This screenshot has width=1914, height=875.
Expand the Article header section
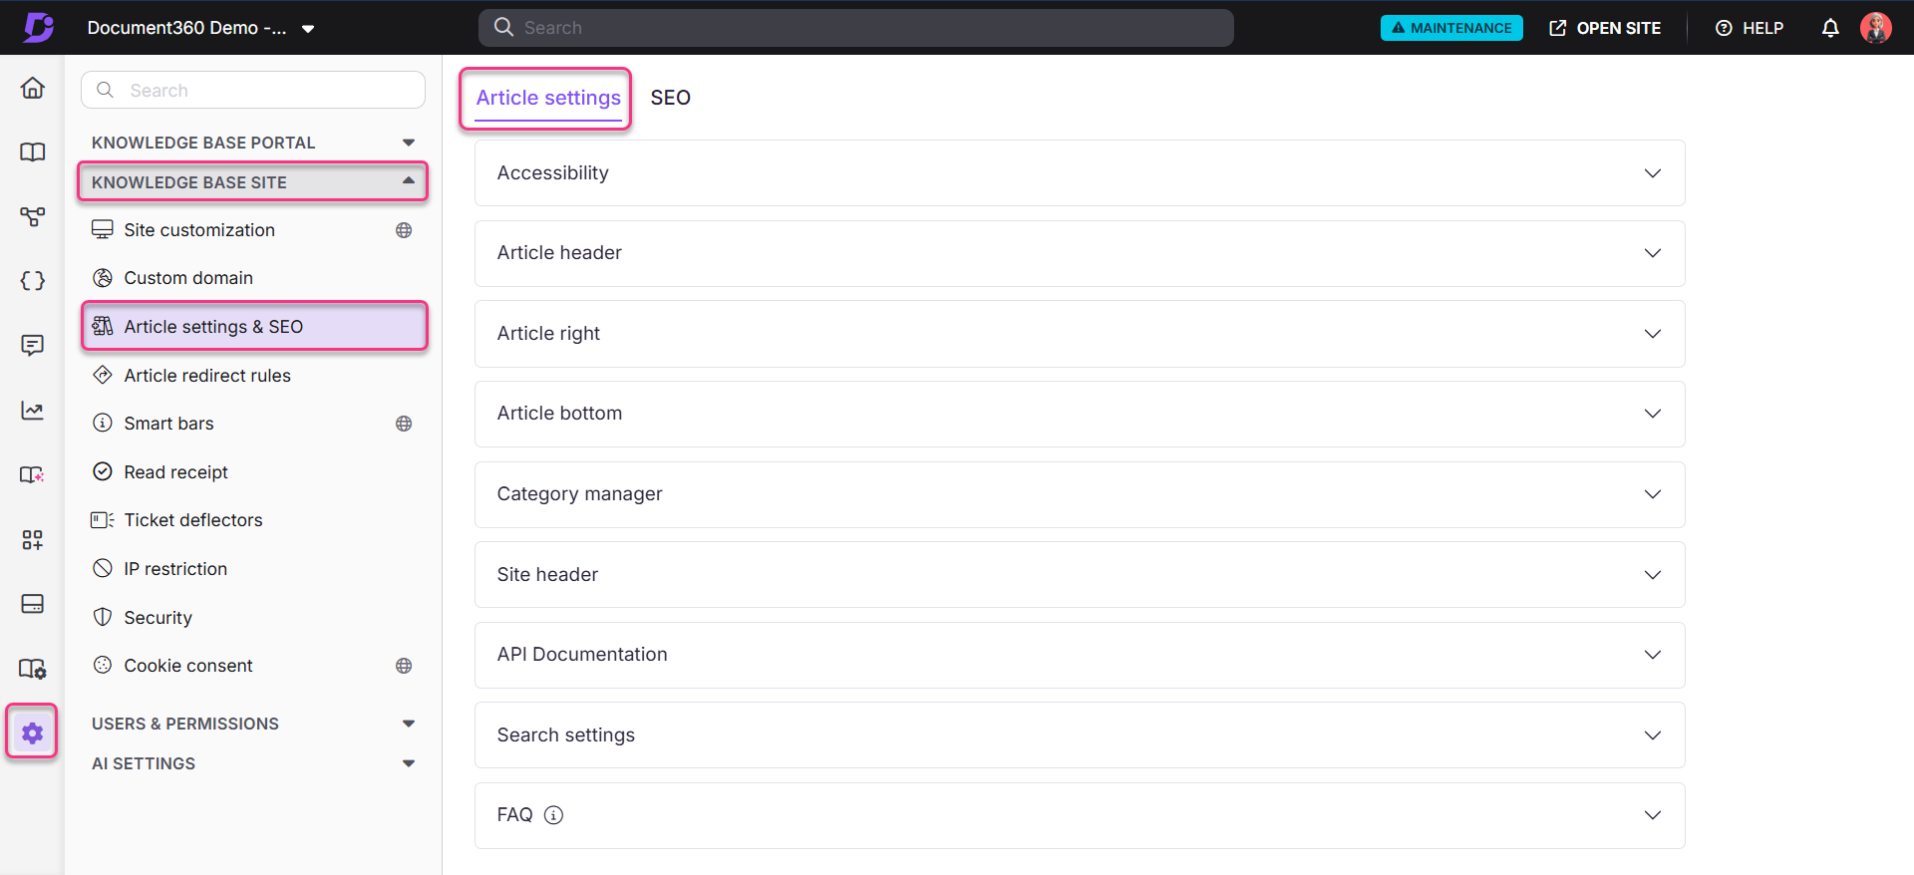[1080, 253]
